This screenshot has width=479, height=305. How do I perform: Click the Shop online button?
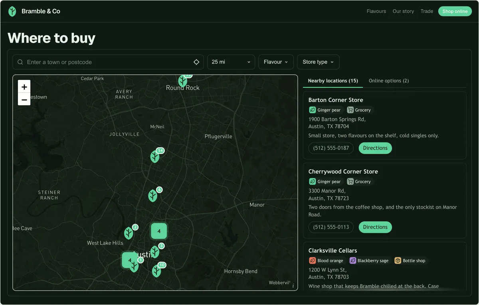pyautogui.click(x=455, y=11)
